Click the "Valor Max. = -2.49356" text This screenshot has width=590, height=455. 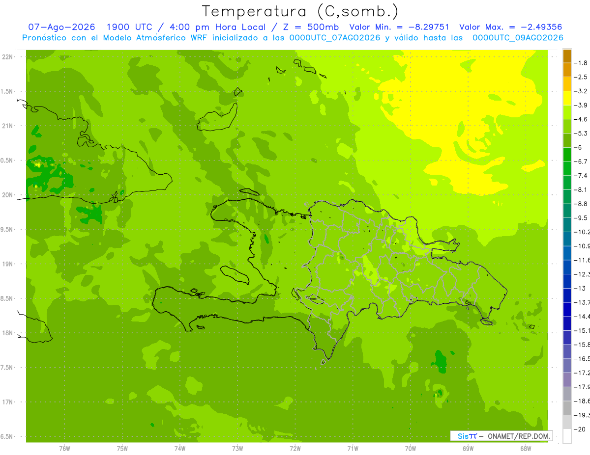[x=510, y=27]
